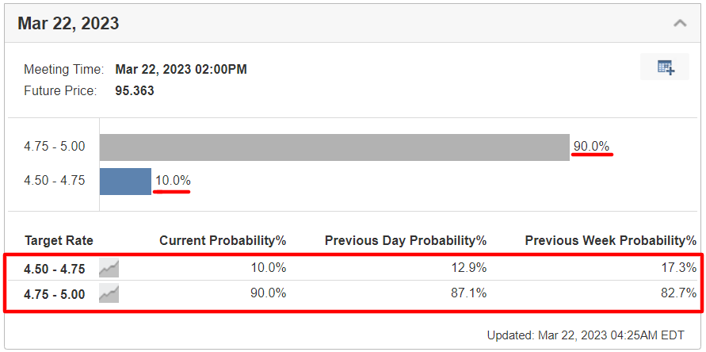The width and height of the screenshot is (706, 352).
Task: Open chart icon for 4.50 - 4.75 rate
Action: (109, 269)
